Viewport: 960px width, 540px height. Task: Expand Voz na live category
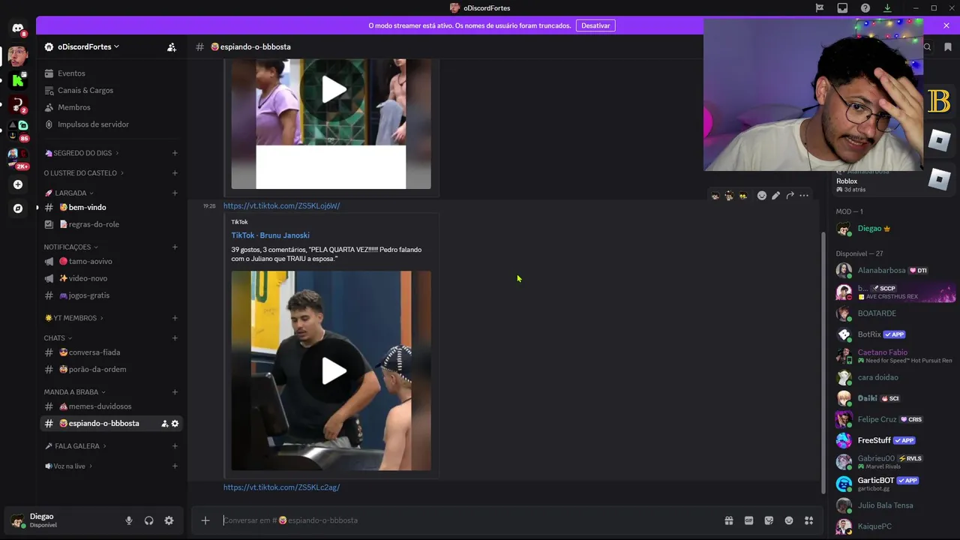tap(68, 466)
